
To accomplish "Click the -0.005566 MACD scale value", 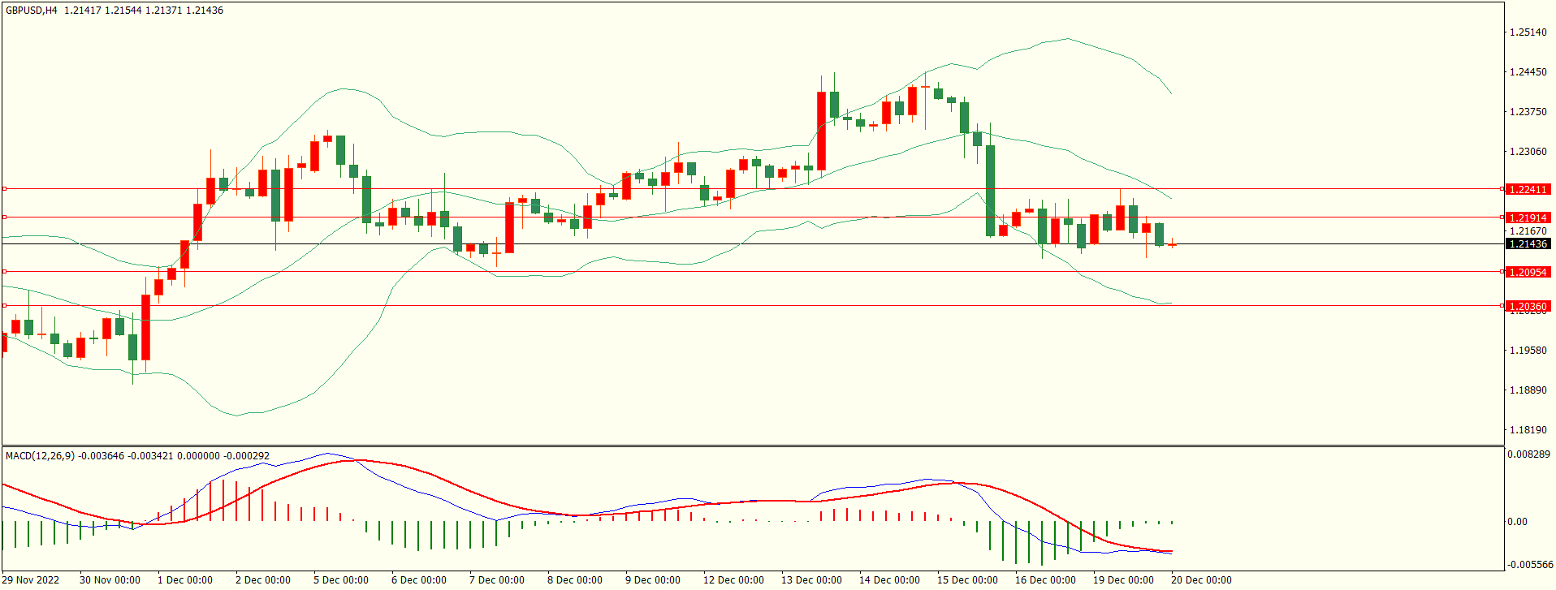I will tap(1528, 565).
